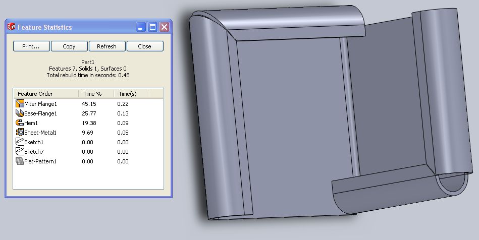This screenshot has width=479, height=240.
Task: Copy the feature statistics
Action: tap(69, 46)
